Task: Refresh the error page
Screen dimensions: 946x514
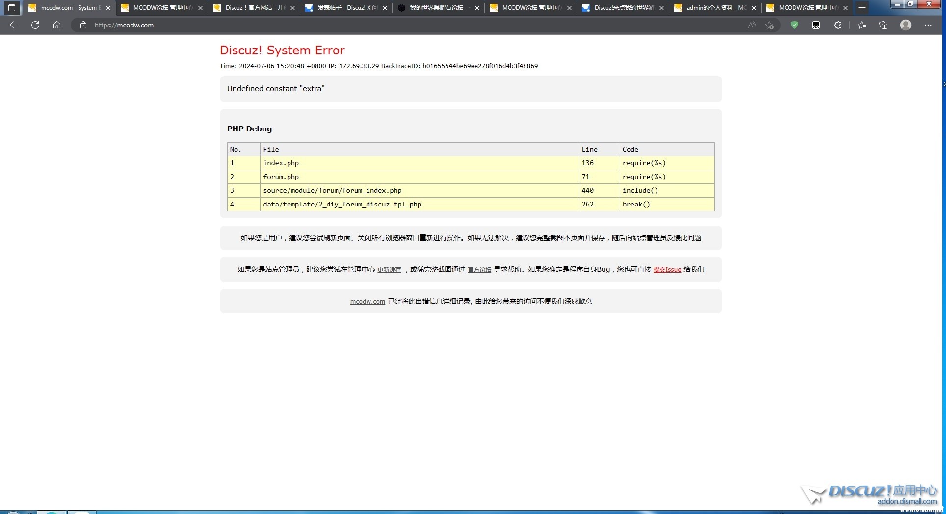Action: [x=35, y=25]
